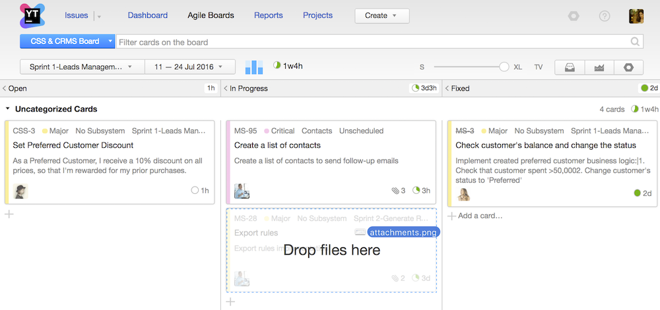Click the card size slider handle
The width and height of the screenshot is (660, 310).
point(504,67)
